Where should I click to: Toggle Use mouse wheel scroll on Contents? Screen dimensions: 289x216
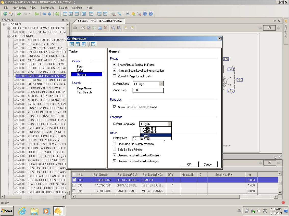(x=114, y=155)
